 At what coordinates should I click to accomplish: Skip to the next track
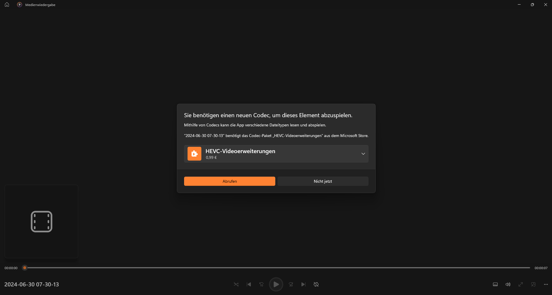point(303,284)
